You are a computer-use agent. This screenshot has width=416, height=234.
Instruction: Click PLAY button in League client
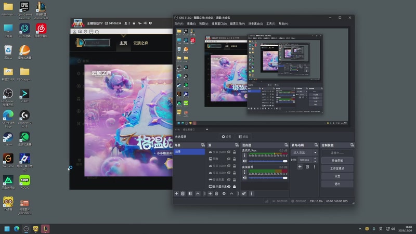[x=96, y=43]
